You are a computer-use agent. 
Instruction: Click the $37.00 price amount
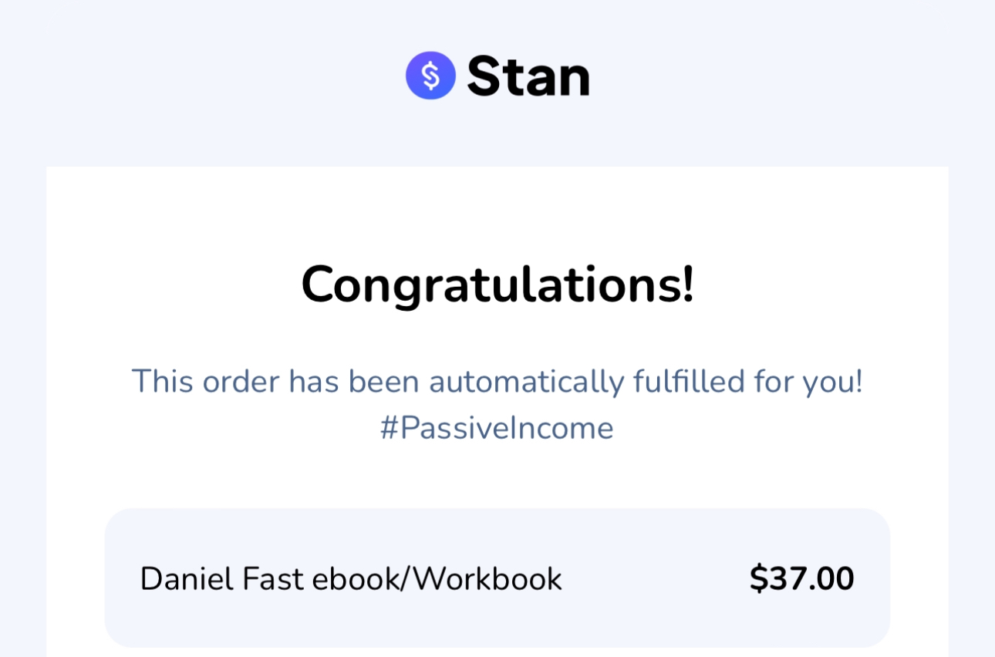[801, 579]
